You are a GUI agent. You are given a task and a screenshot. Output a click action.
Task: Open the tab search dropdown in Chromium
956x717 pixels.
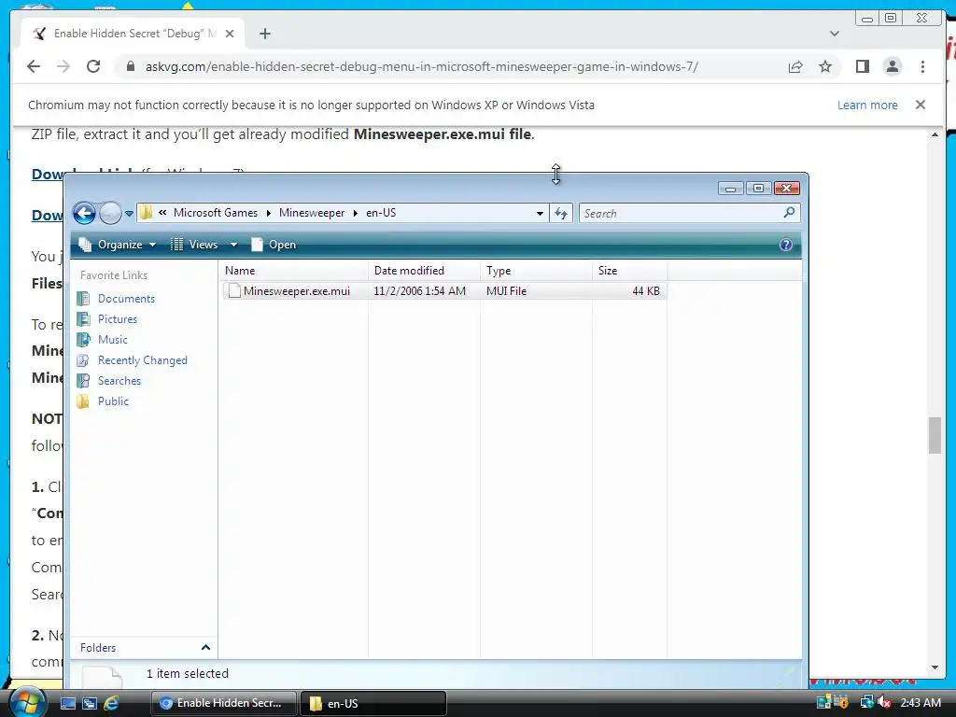(x=835, y=34)
